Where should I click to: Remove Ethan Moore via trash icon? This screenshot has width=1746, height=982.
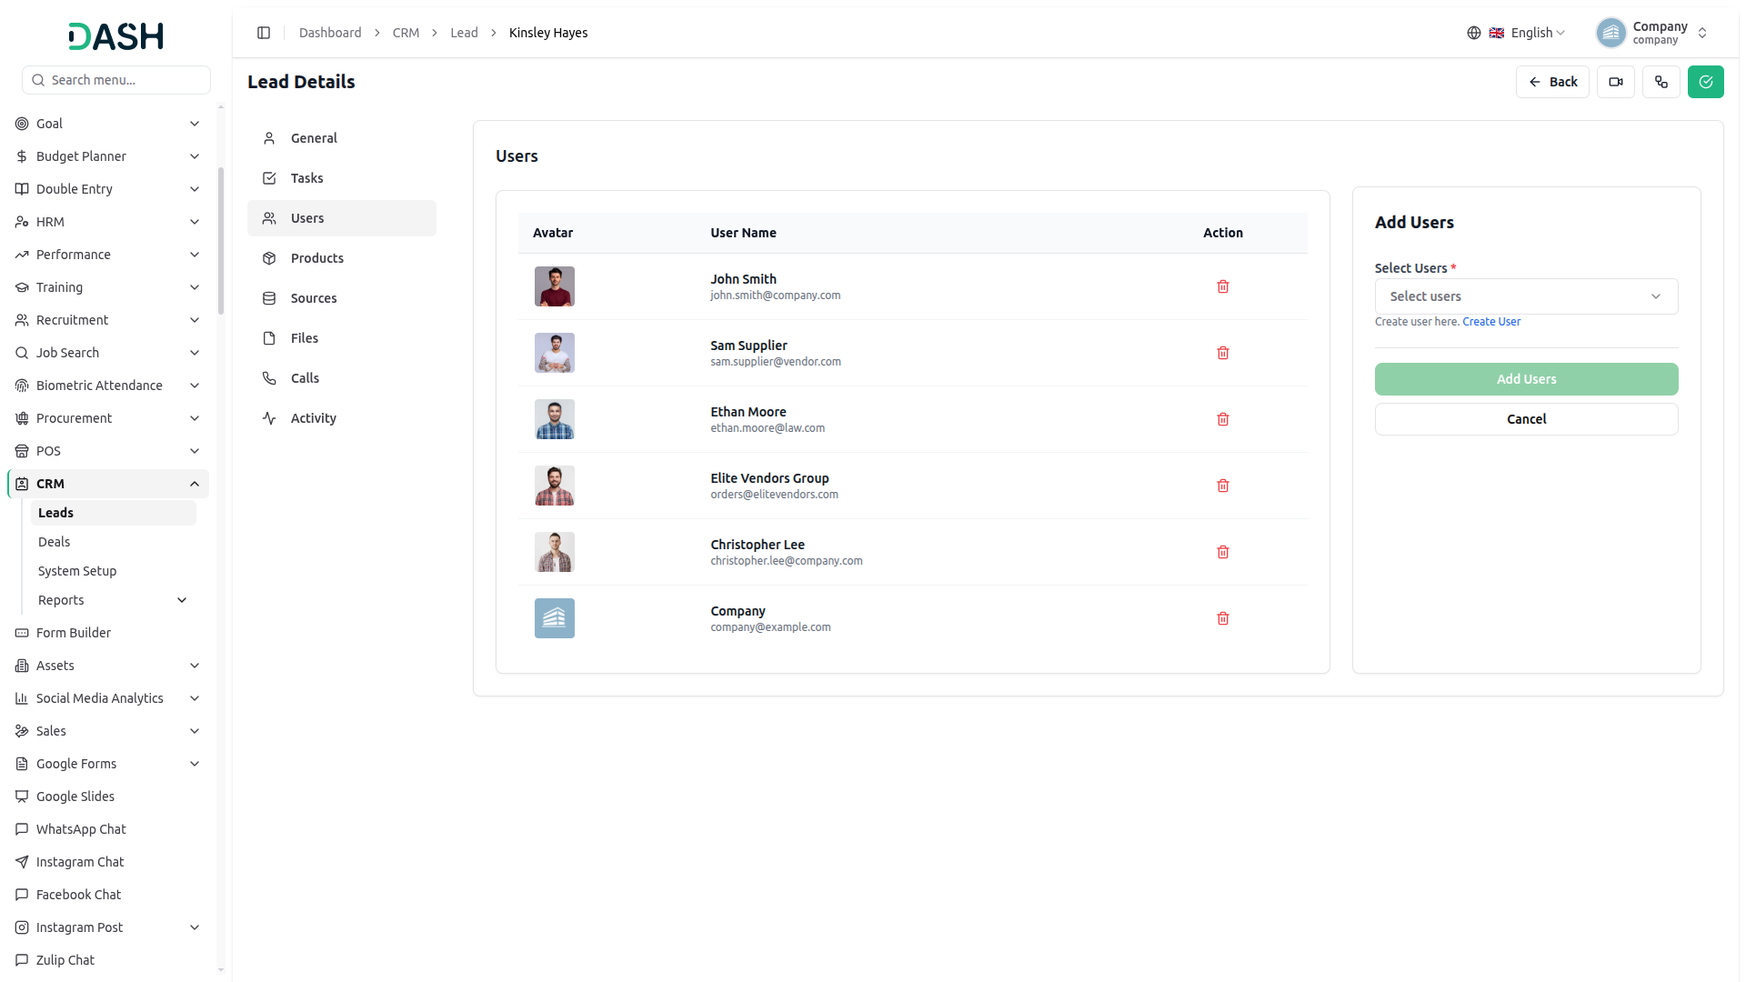click(x=1223, y=419)
